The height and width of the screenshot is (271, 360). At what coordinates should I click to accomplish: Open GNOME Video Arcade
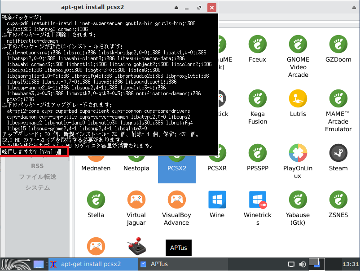pos(298,44)
